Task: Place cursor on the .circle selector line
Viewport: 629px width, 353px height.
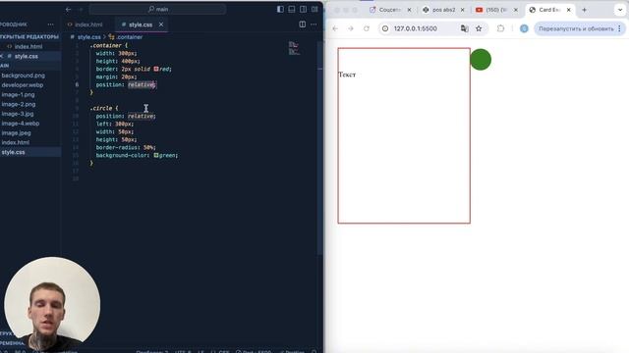Action: tap(104, 108)
